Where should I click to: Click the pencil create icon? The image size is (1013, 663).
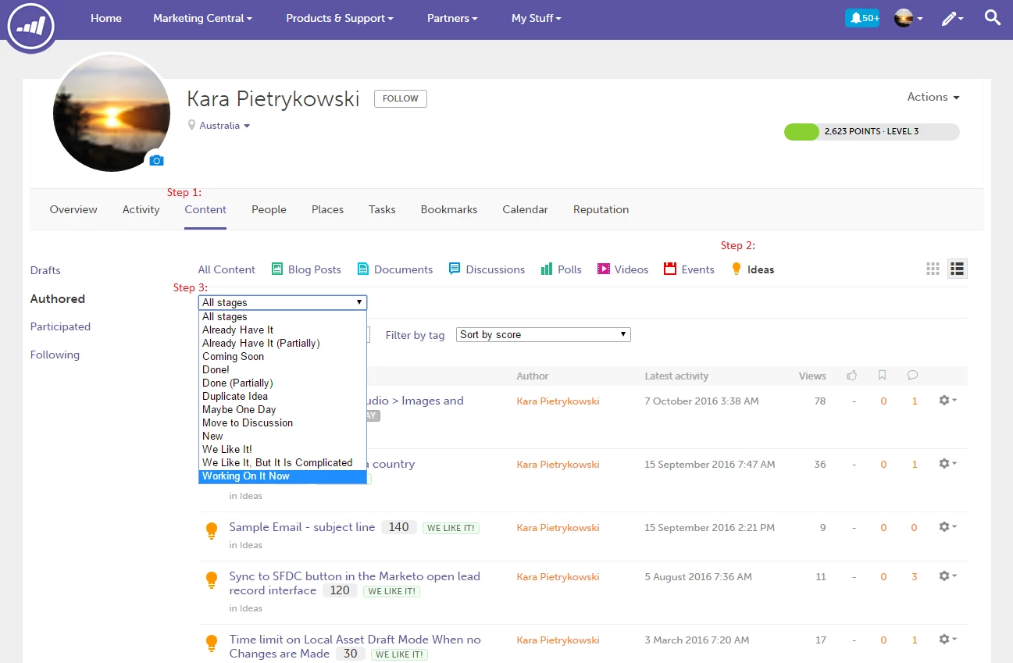coord(952,18)
